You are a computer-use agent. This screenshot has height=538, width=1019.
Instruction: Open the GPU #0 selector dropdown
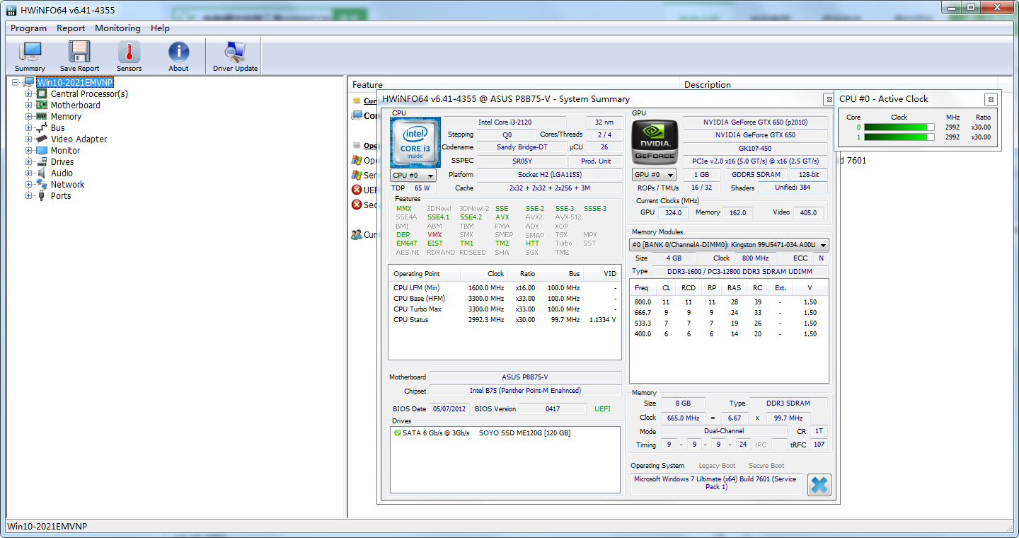654,175
